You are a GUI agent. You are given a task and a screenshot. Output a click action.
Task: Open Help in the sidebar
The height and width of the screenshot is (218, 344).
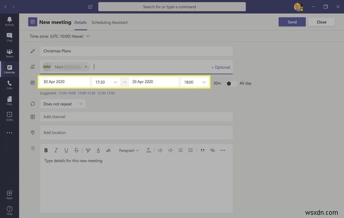pos(10,211)
